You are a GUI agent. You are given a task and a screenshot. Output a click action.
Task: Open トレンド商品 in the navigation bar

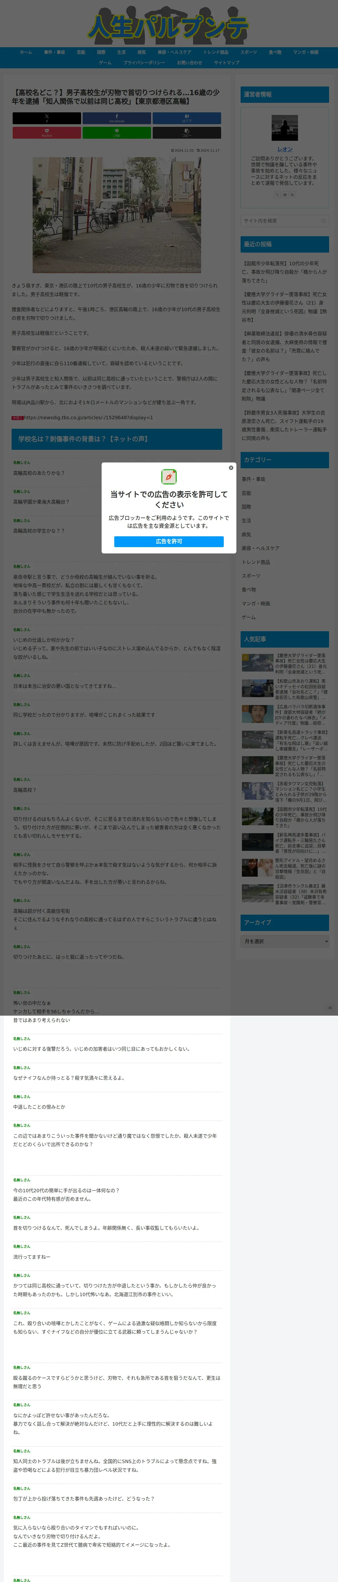click(216, 52)
